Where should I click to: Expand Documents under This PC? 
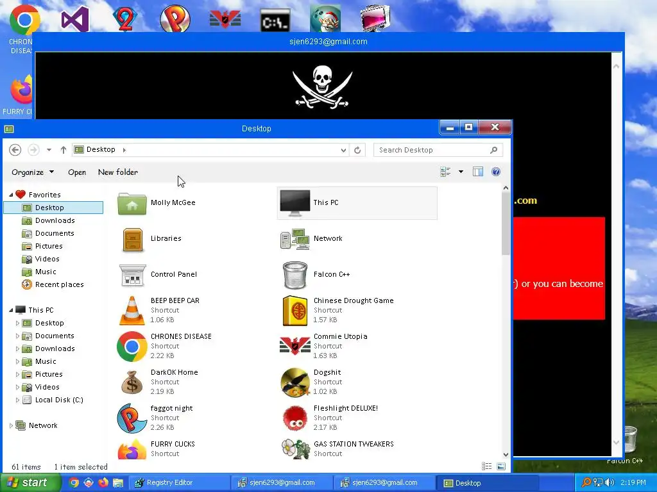[17, 336]
